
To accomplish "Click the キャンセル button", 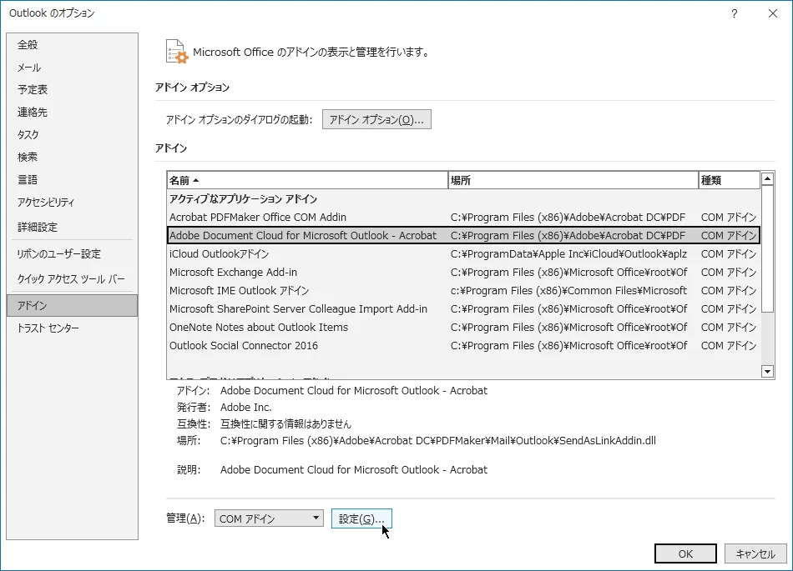I will [755, 553].
